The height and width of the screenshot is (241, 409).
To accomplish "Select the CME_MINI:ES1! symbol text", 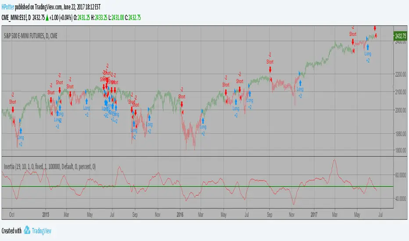I will pos(14,18).
